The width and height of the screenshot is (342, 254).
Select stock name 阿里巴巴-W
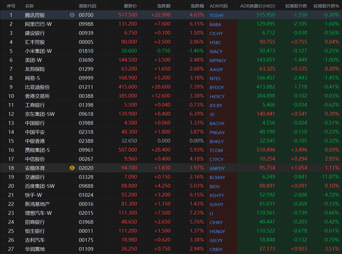[x=38, y=24]
